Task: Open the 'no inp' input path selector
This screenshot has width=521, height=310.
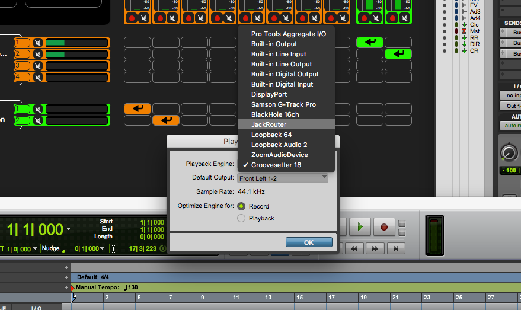Action: click(x=510, y=95)
